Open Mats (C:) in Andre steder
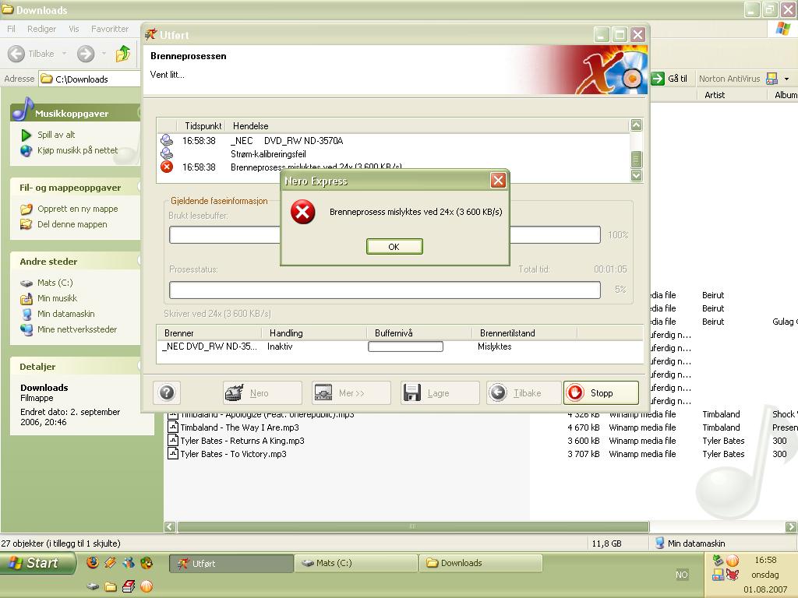798x598 pixels. 55,283
